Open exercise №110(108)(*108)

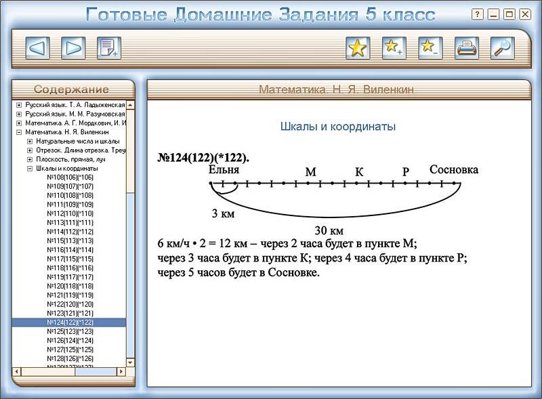pyautogui.click(x=70, y=195)
